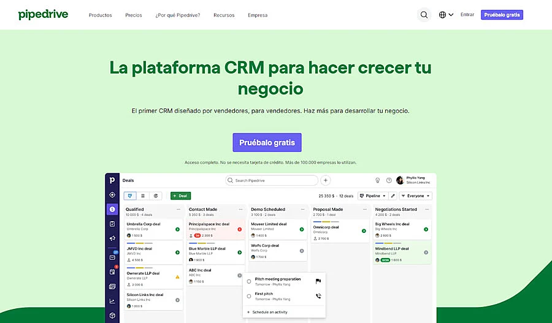Click Wolfs Corp deal grey activity icon
The height and width of the screenshot is (323, 552).
[302, 251]
